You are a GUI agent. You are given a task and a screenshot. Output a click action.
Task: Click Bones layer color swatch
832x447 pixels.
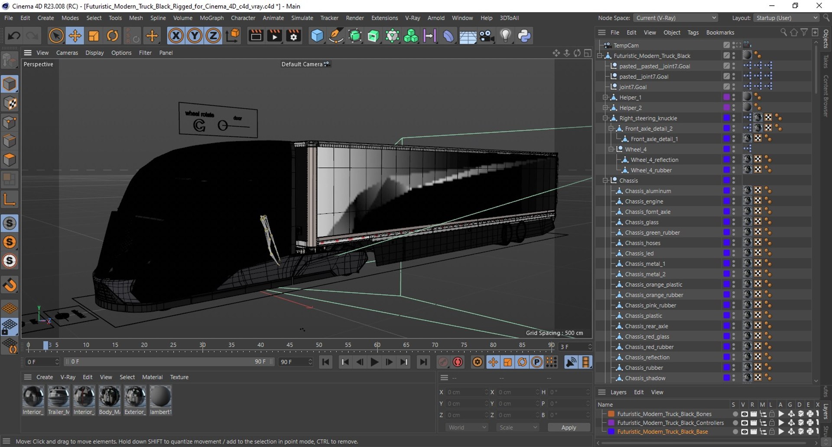(x=611, y=414)
